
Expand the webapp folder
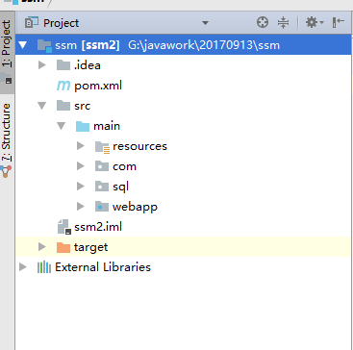point(81,207)
